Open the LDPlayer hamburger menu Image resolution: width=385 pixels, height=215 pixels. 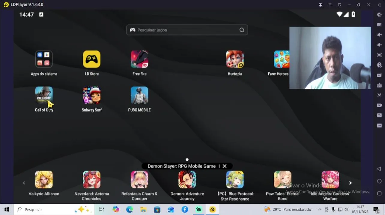(x=330, y=5)
